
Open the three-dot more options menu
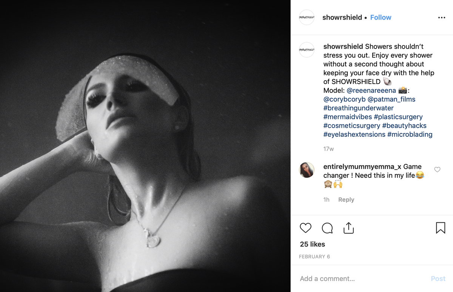tap(442, 18)
